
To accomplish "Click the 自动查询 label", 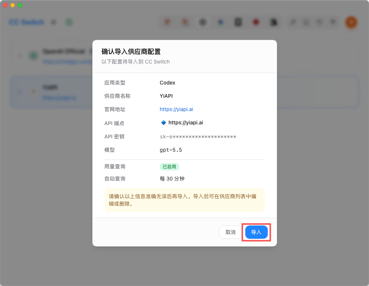I will click(115, 179).
